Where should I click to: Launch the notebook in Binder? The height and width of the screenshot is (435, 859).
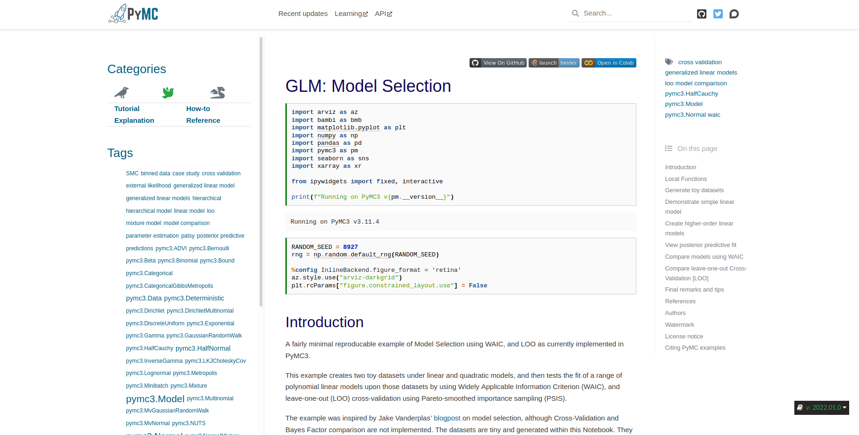pyautogui.click(x=554, y=63)
